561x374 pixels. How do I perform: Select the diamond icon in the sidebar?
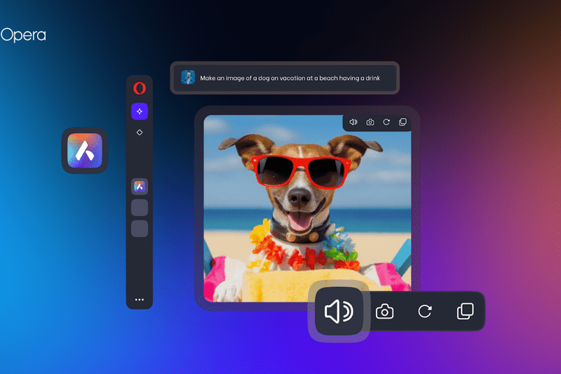pos(140,132)
